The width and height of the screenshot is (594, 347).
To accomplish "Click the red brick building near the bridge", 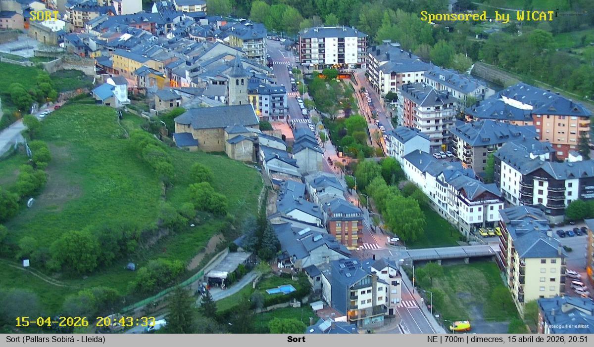I will coord(345,226).
